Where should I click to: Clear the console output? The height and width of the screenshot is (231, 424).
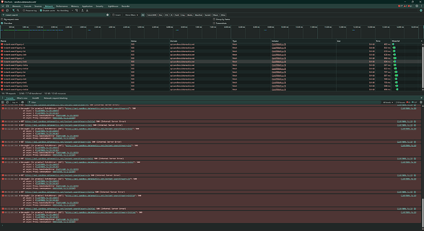7,102
